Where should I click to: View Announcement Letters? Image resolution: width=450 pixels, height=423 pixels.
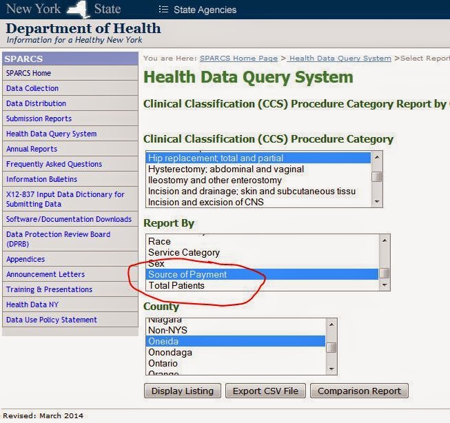click(45, 274)
